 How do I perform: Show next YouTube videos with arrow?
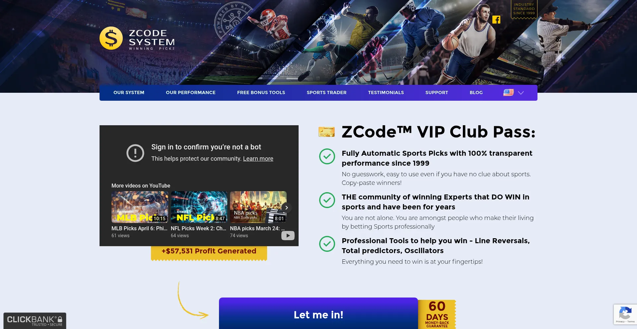tap(287, 207)
